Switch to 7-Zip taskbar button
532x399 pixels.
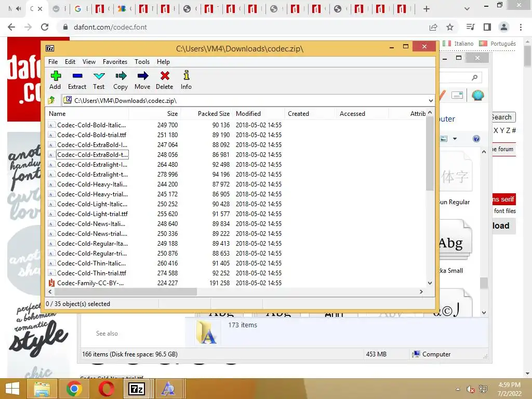pyautogui.click(x=137, y=389)
